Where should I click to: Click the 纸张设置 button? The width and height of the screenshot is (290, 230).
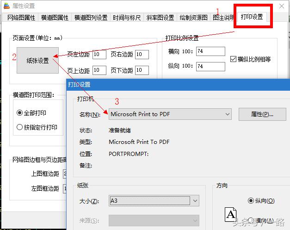pos(38,60)
